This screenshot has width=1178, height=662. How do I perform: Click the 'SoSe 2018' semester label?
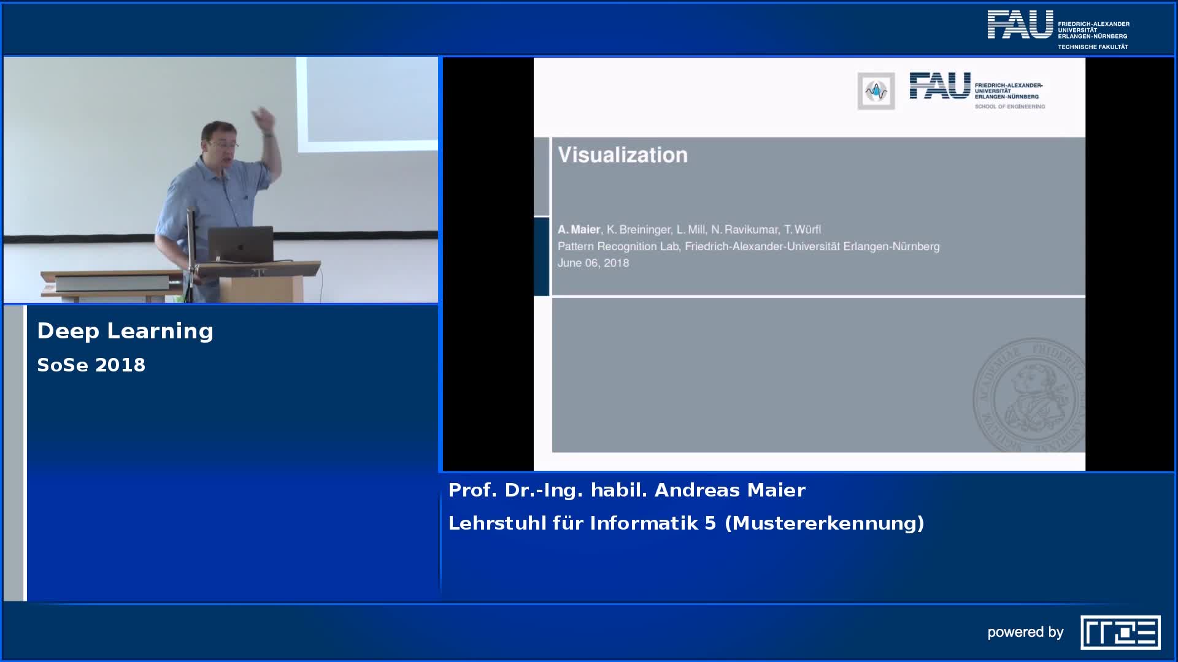click(x=91, y=365)
